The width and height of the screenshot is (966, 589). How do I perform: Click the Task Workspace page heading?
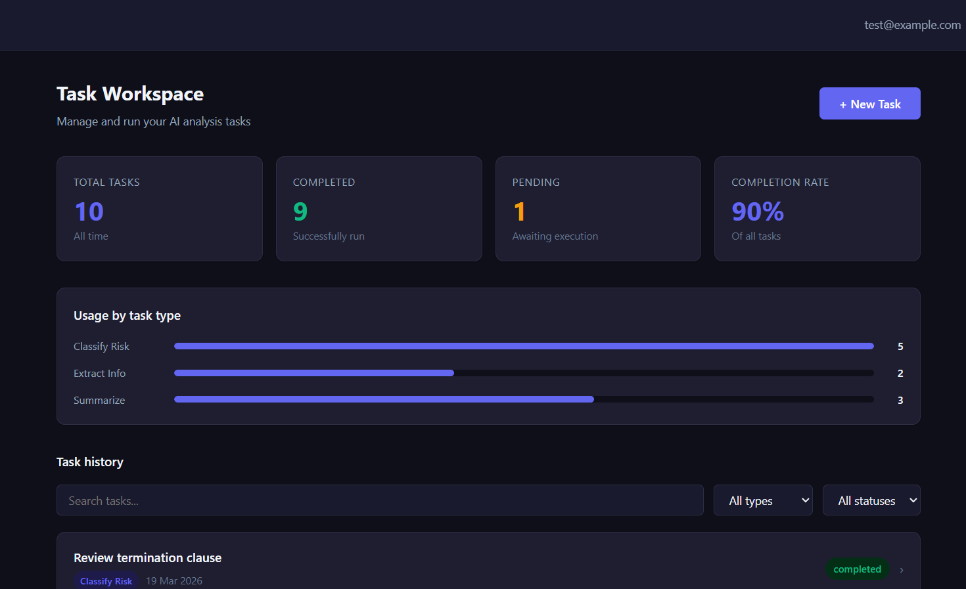click(130, 94)
